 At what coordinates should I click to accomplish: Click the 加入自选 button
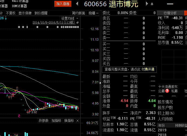tap(63, 4)
